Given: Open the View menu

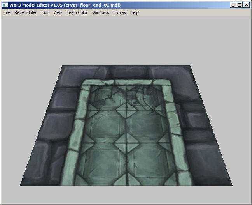Looking at the screenshot, I should click(58, 12).
